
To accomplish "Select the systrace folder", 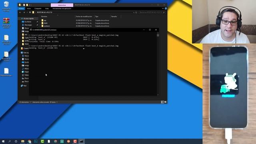I will (45, 26).
